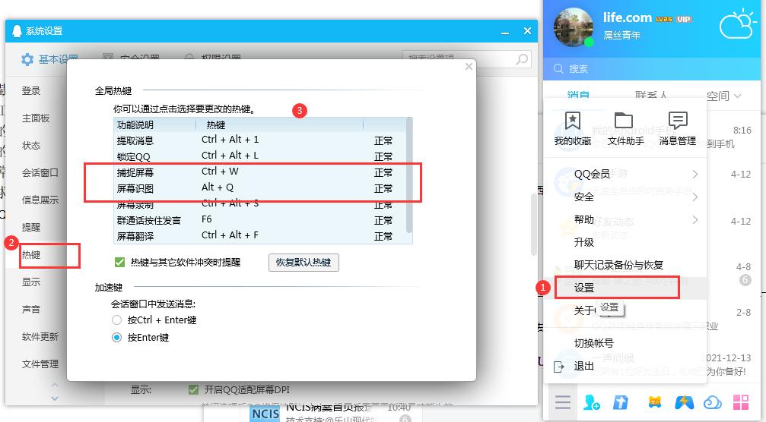The image size is (766, 422).
Task: Open the 登录 settings section
Action: [x=31, y=90]
